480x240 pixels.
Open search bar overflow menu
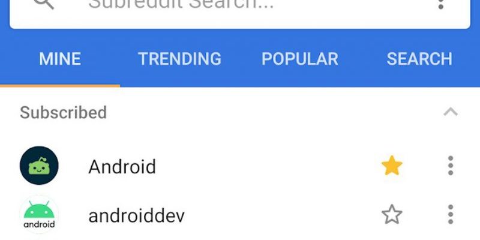click(441, 4)
